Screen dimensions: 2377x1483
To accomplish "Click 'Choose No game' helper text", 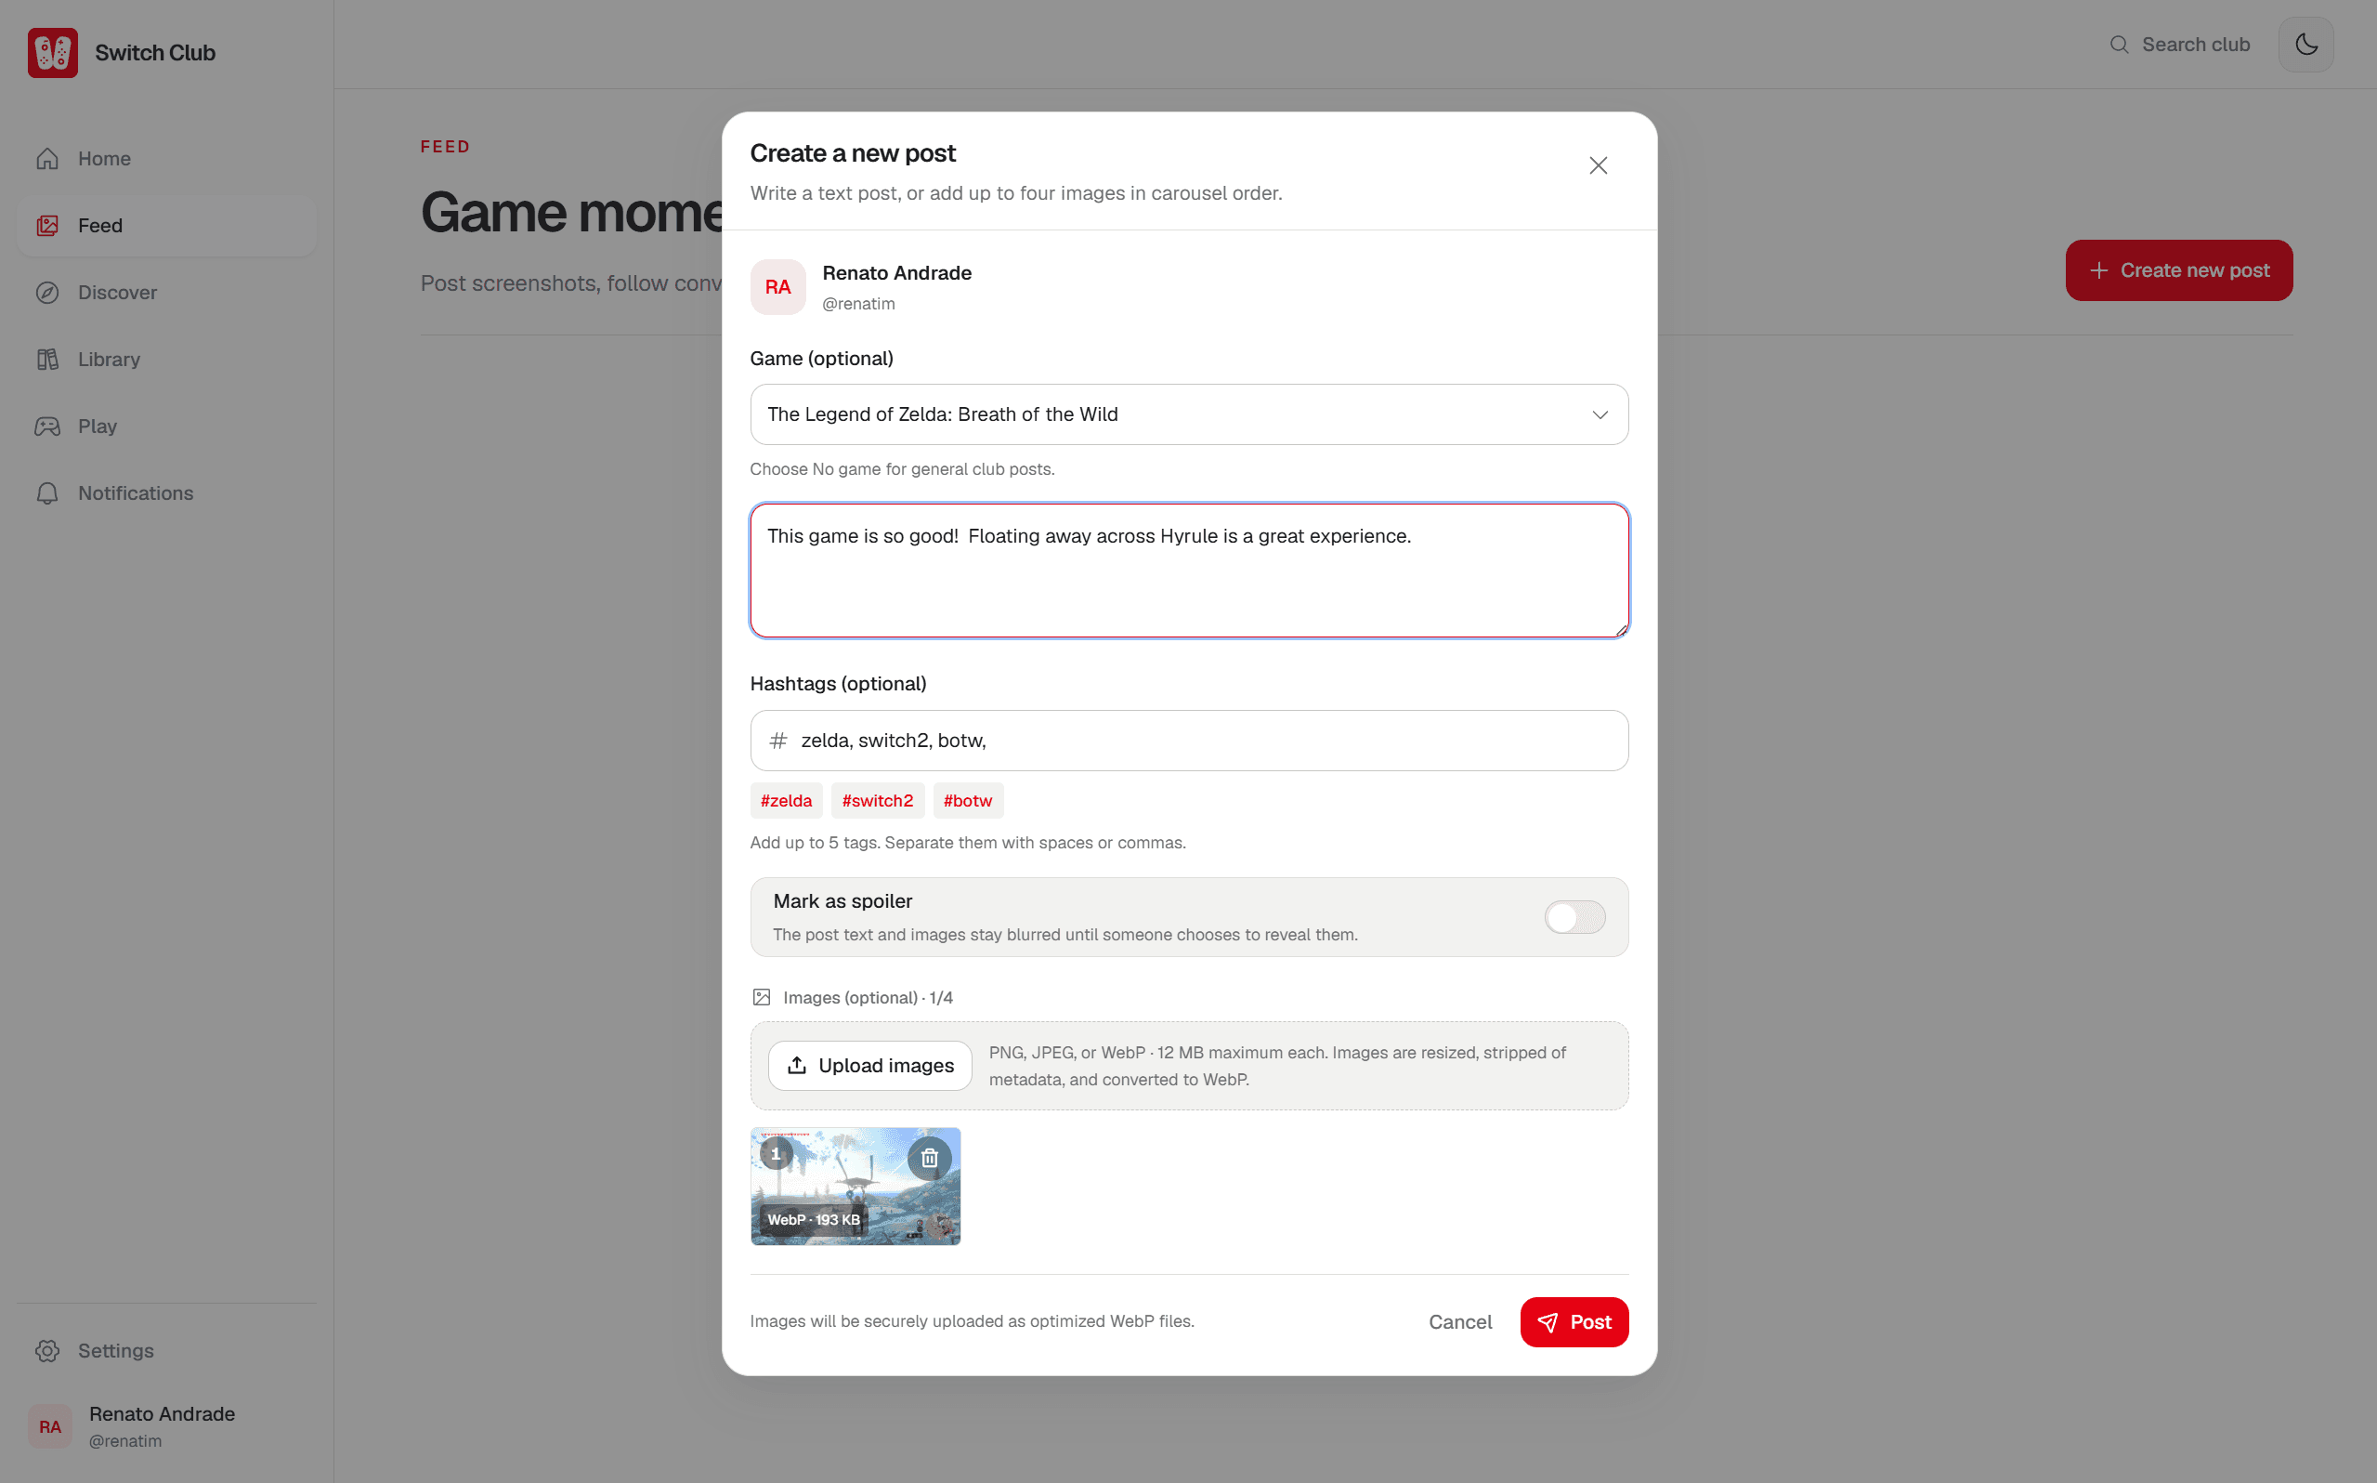I will tap(902, 469).
